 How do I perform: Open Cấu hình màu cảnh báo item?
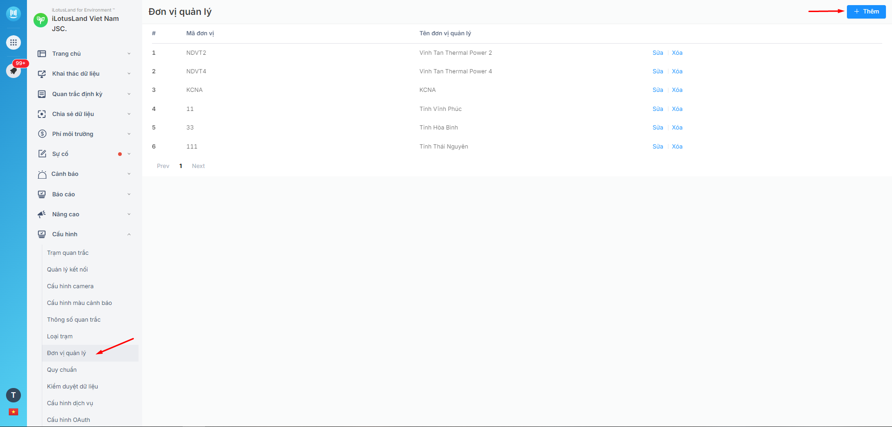79,303
